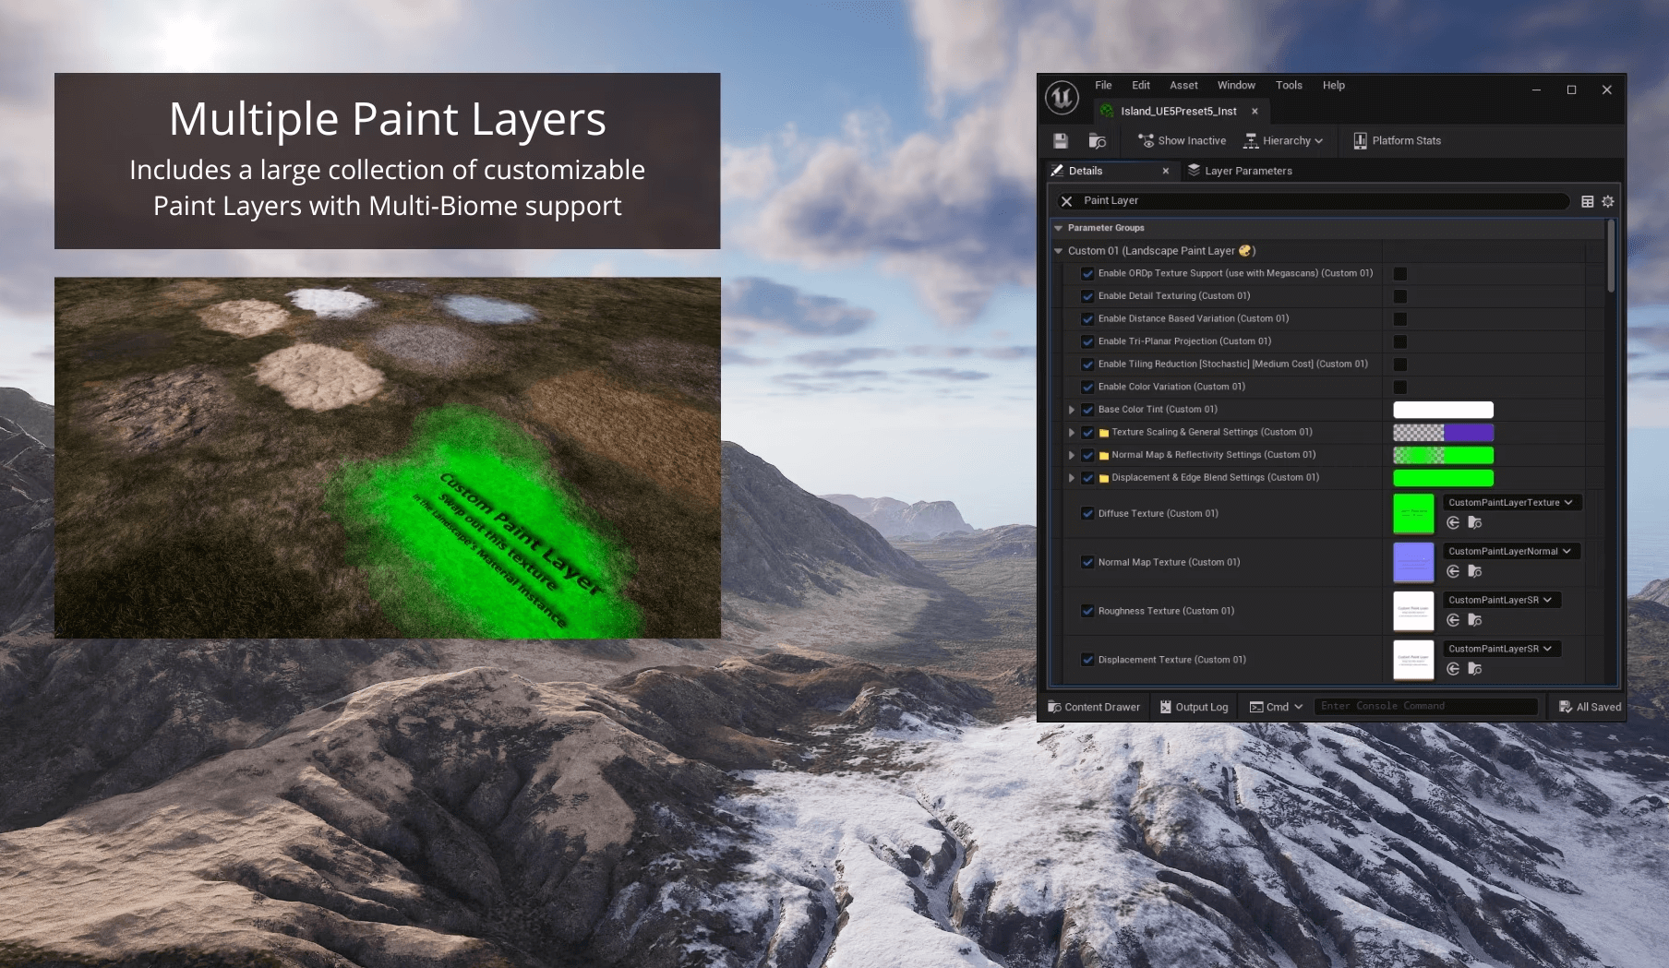Click the Platform Stats icon
1669x968 pixels.
[x=1359, y=140]
